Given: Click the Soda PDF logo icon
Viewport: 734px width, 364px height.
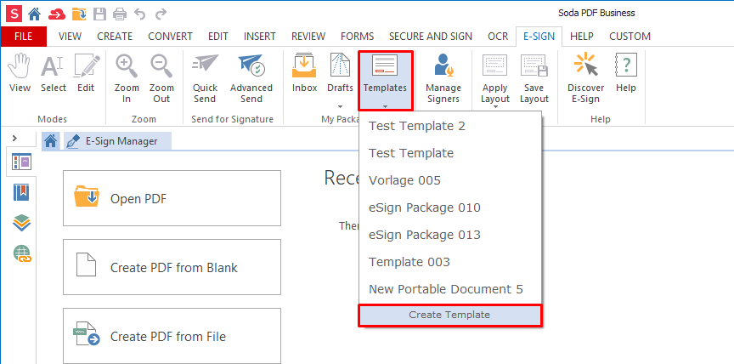Looking at the screenshot, I should click(14, 13).
